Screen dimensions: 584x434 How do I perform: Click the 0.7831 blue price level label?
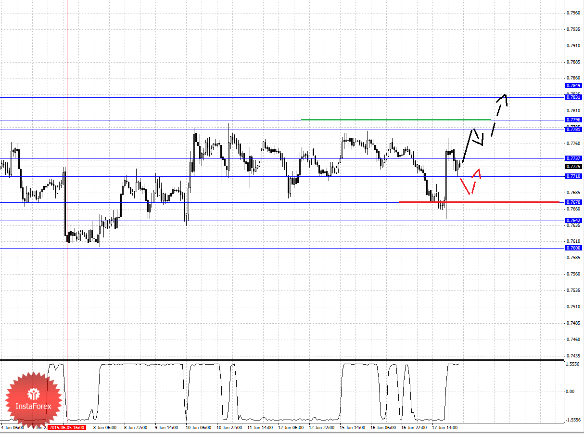[x=573, y=97]
